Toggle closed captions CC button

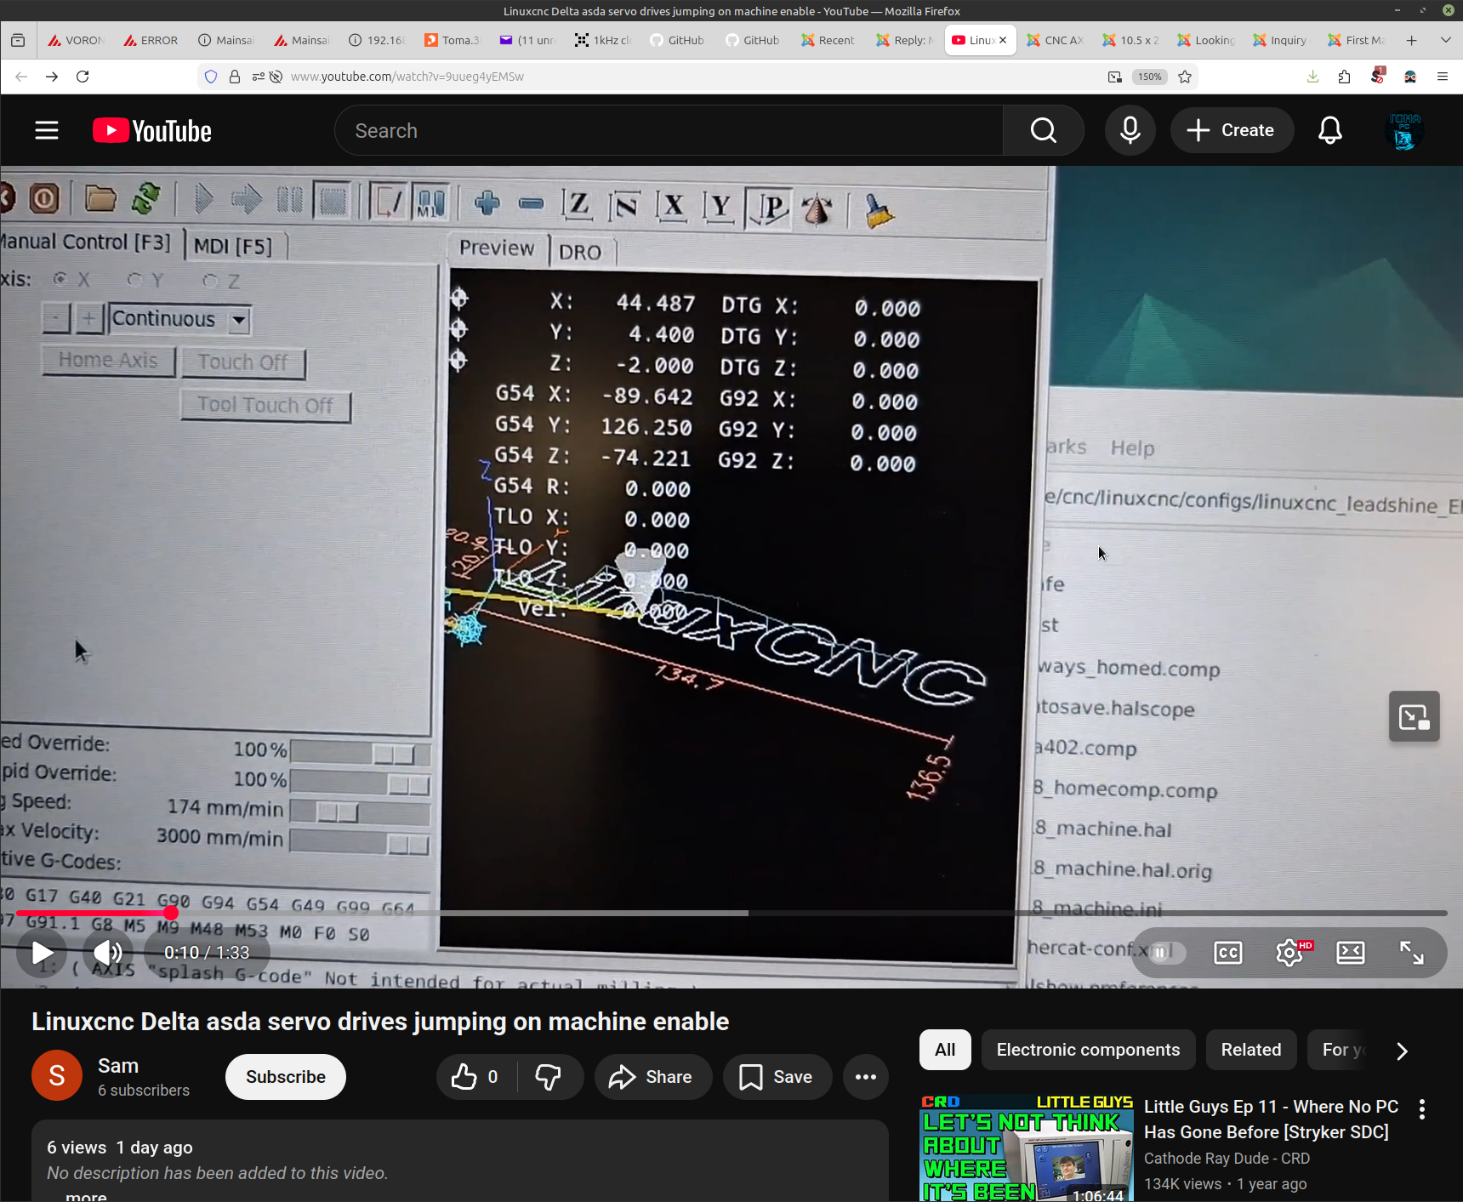1227,953
